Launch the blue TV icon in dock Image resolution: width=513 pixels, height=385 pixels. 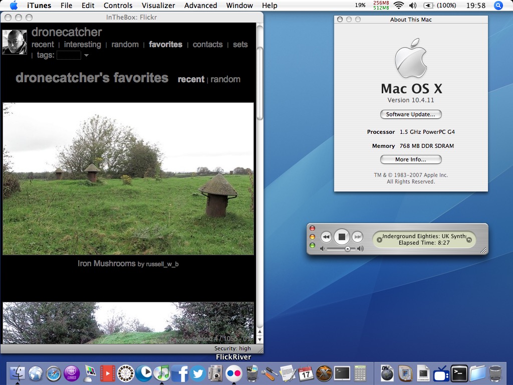(x=441, y=373)
